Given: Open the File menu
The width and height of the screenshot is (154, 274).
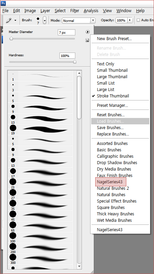Looking at the screenshot, I should click(x=5, y=11).
